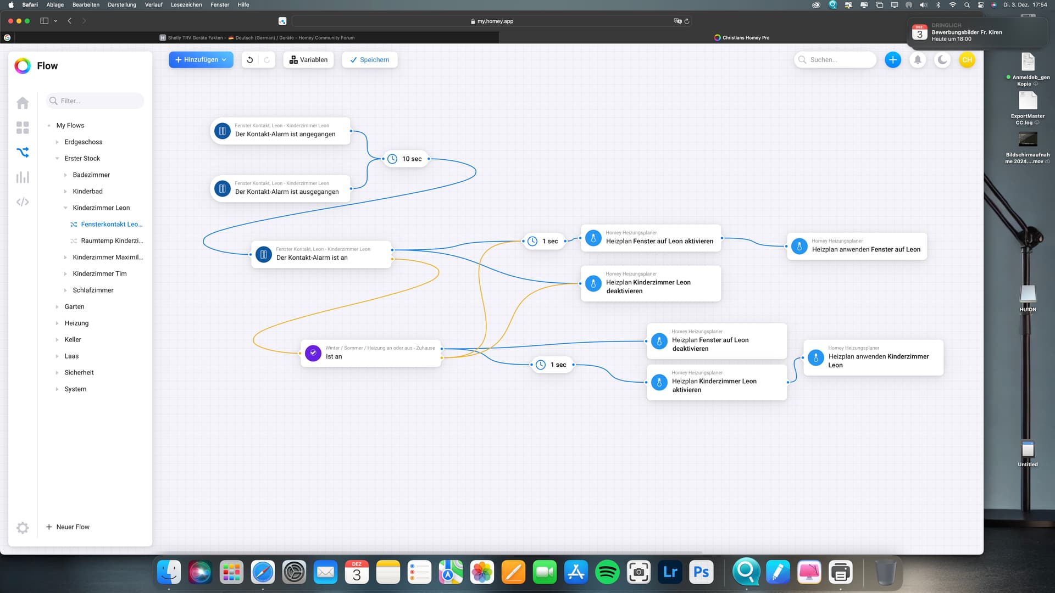Screen dimensions: 1055x593
Task: Open the Devices grid icon
Action: [x=23, y=128]
